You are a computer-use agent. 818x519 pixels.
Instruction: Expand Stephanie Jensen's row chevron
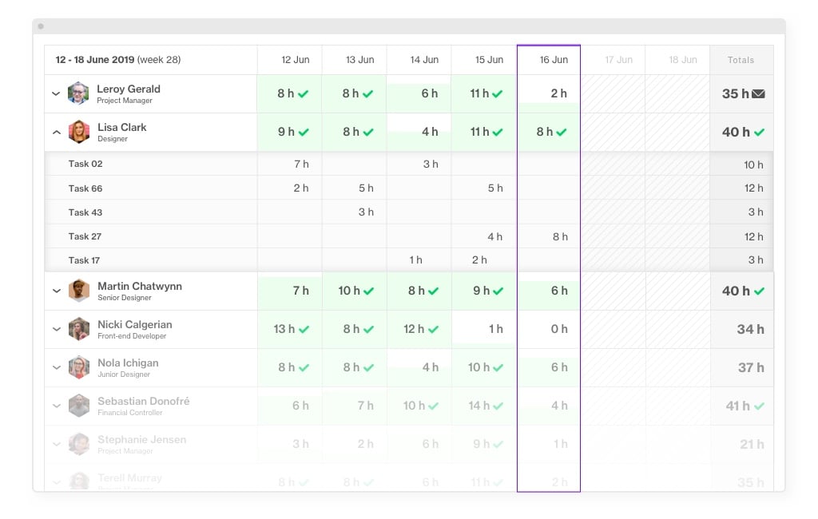coord(57,445)
